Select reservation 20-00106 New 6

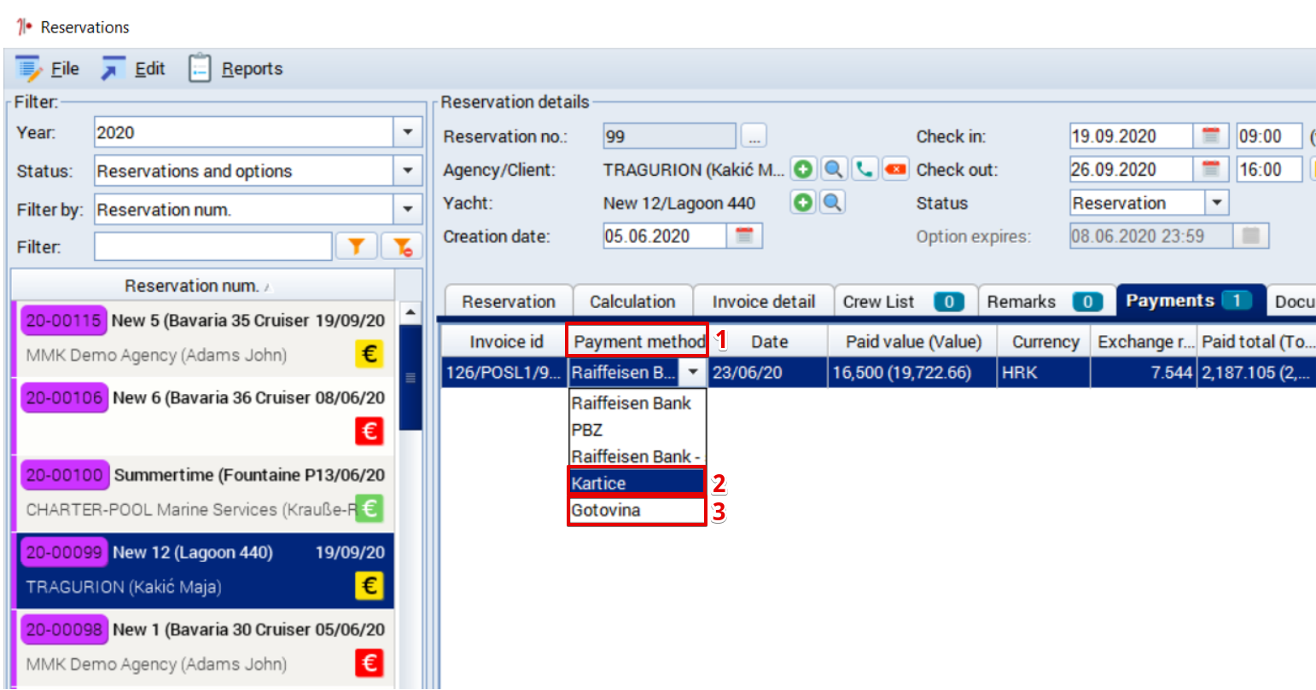coord(203,415)
